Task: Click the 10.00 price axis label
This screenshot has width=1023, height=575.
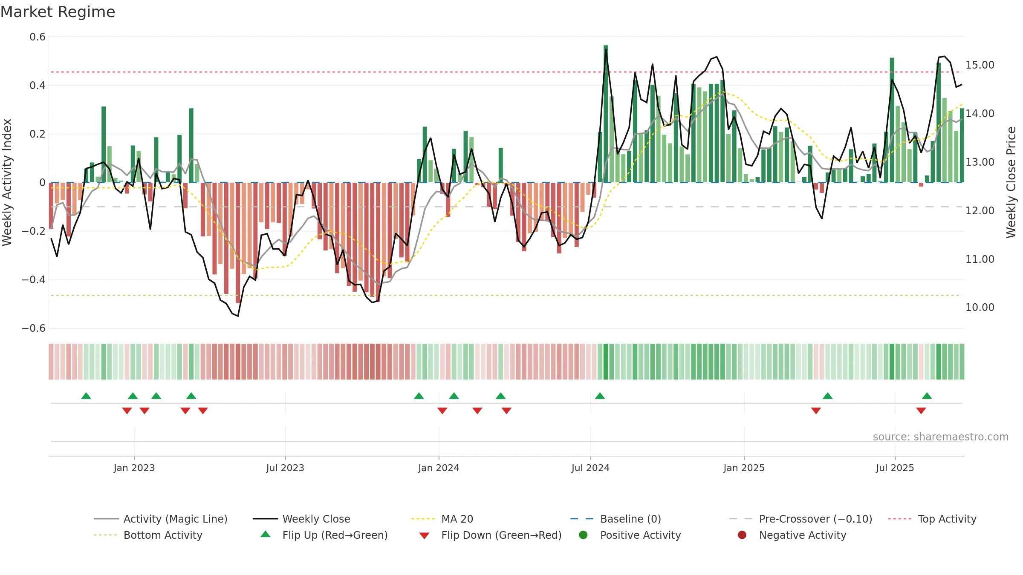Action: tap(980, 308)
